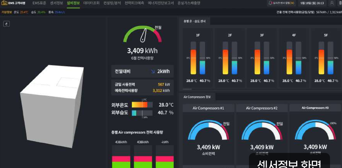Click the 층별 Air compressors 전력 사용량 heading
Viewport: 342px width, 168px height.
click(137, 132)
